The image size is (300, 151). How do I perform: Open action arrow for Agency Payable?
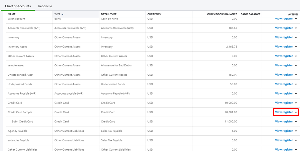(296, 131)
